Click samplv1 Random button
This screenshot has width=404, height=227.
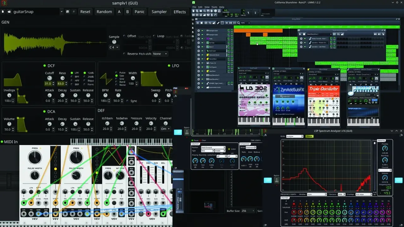[x=104, y=12]
